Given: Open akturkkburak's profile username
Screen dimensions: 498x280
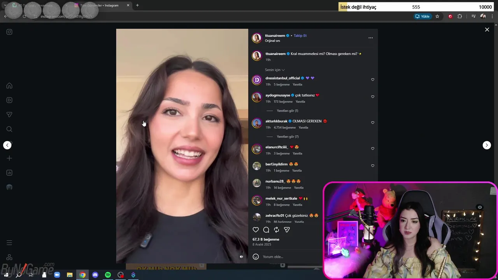Looking at the screenshot, I should 276,121.
